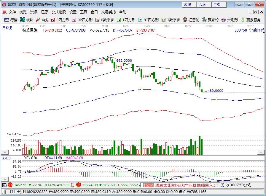Select the 9P四方形 tool icon

[x=74, y=20]
